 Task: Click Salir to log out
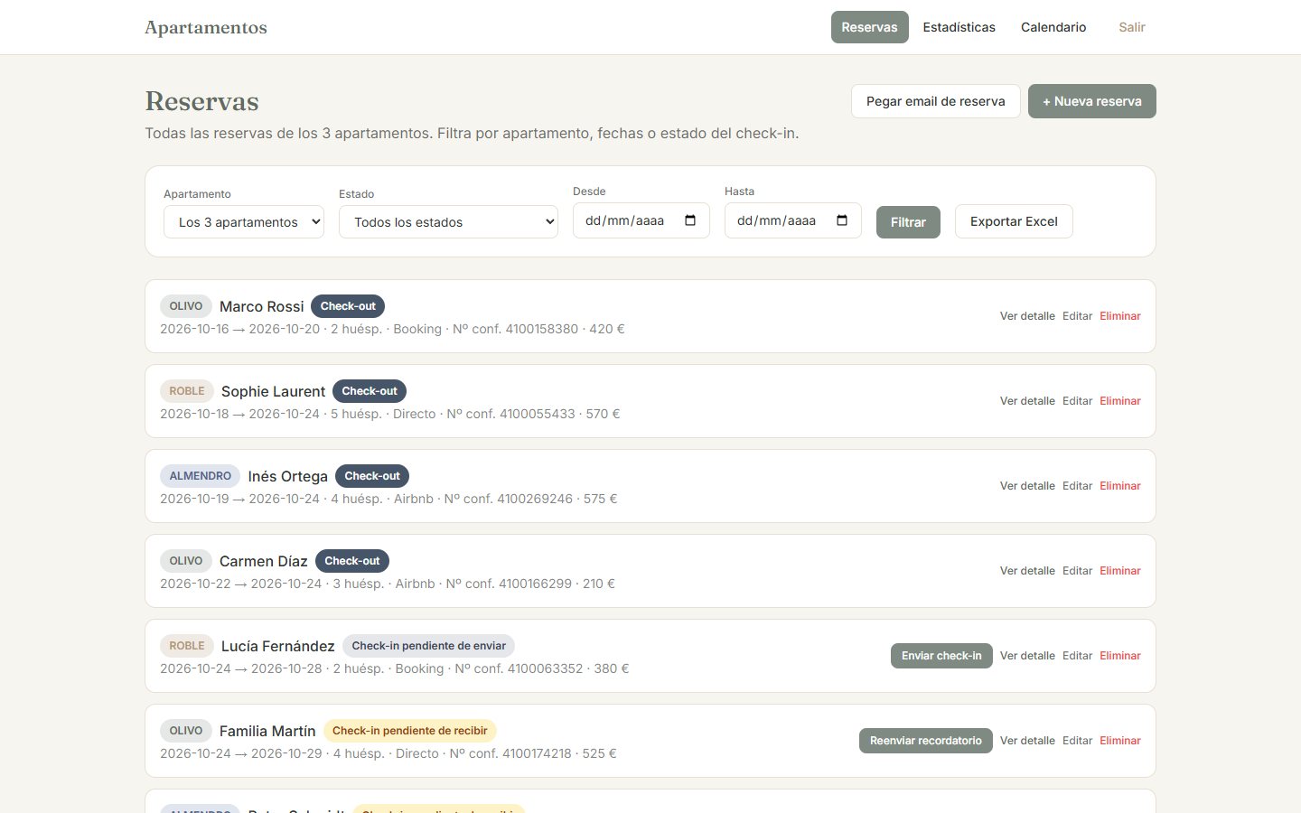(1132, 27)
